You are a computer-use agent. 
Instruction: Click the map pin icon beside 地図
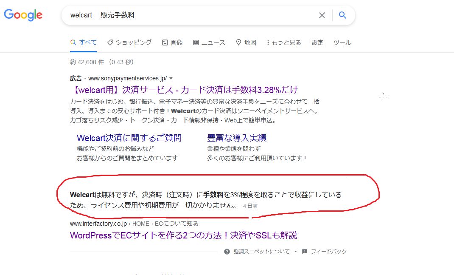(x=238, y=43)
